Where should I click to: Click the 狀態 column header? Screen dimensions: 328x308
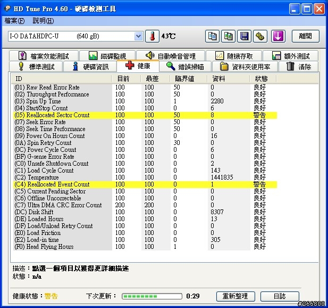(263, 79)
